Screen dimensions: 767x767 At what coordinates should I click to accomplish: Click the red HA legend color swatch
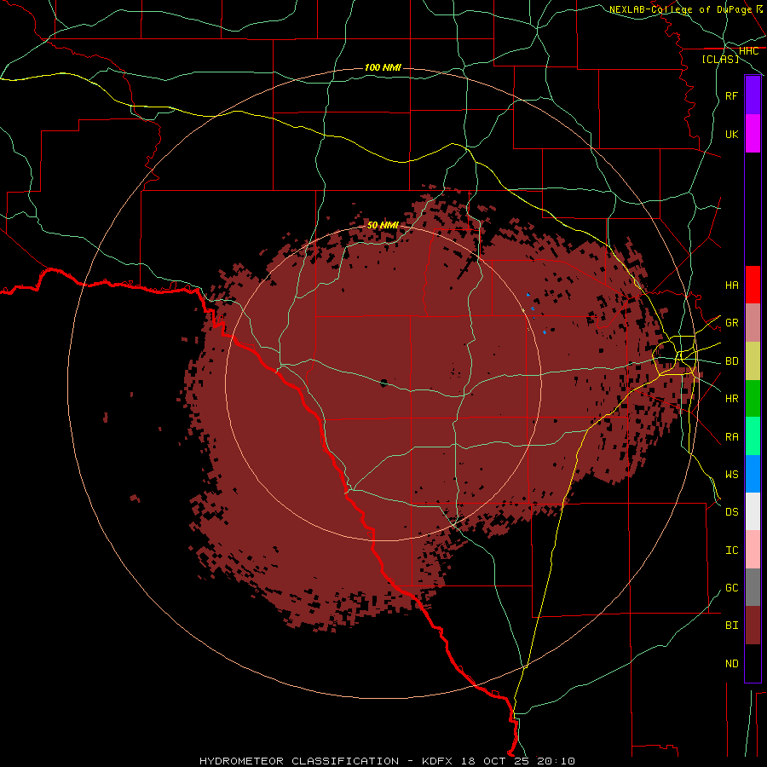753,285
